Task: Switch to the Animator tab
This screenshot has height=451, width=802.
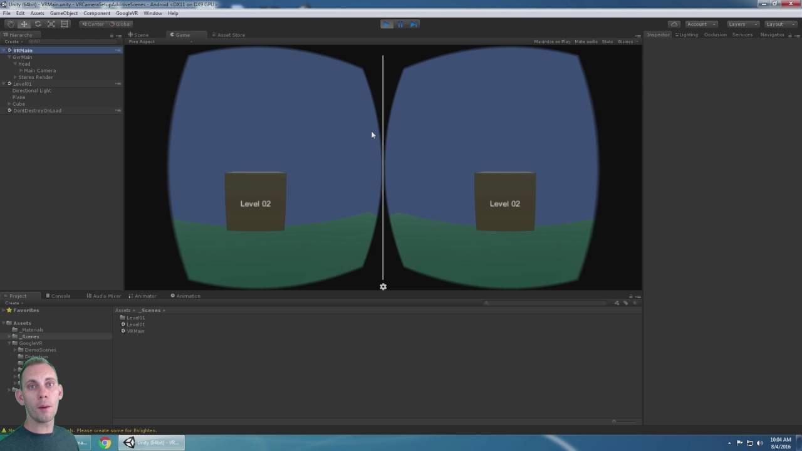Action: pos(142,296)
